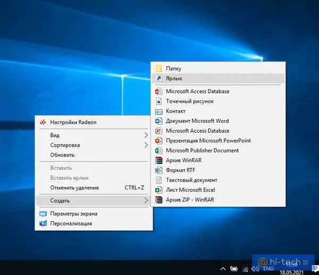Viewport: 319px width, 275px height.
Task: Click the Контакт card icon
Action: pos(158,111)
